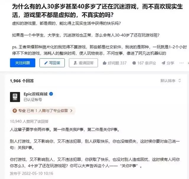Click the 167 条评论 comments link
This screenshot has width=189, height=179.
coord(144,63)
